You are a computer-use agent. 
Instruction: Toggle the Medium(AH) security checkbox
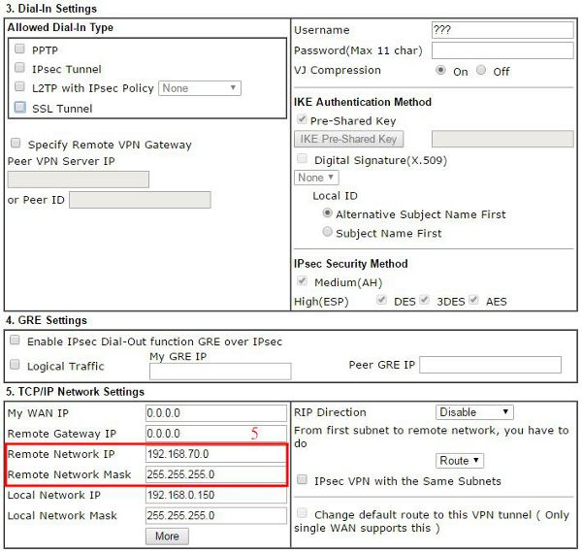(302, 281)
